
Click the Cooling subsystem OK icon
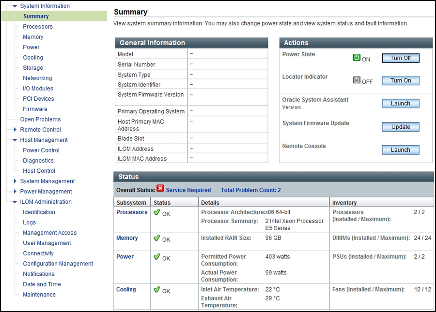click(156, 290)
